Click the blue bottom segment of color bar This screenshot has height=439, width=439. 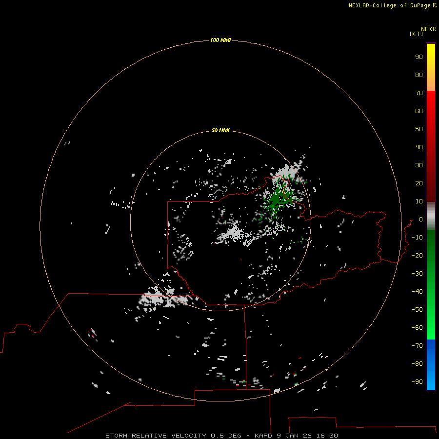tap(431, 365)
